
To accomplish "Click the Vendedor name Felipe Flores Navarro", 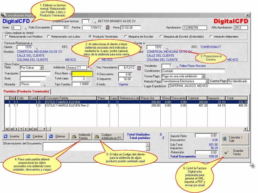I will [193, 66].
